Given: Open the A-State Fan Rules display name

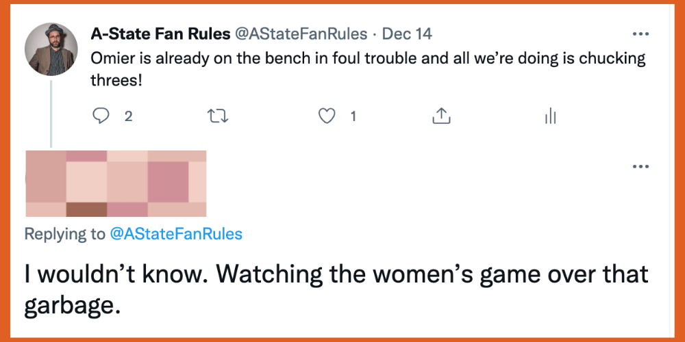Looking at the screenshot, I should pos(161,34).
